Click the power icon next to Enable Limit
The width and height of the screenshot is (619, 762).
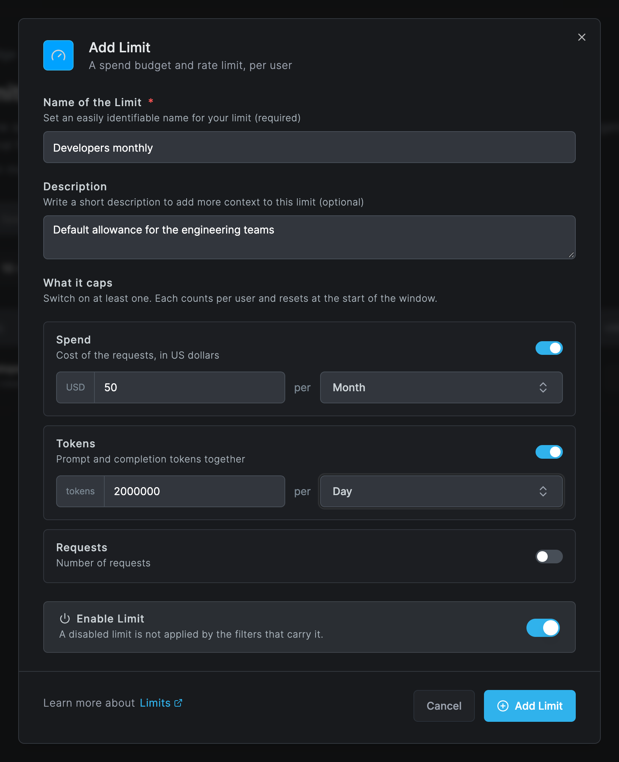coord(65,618)
